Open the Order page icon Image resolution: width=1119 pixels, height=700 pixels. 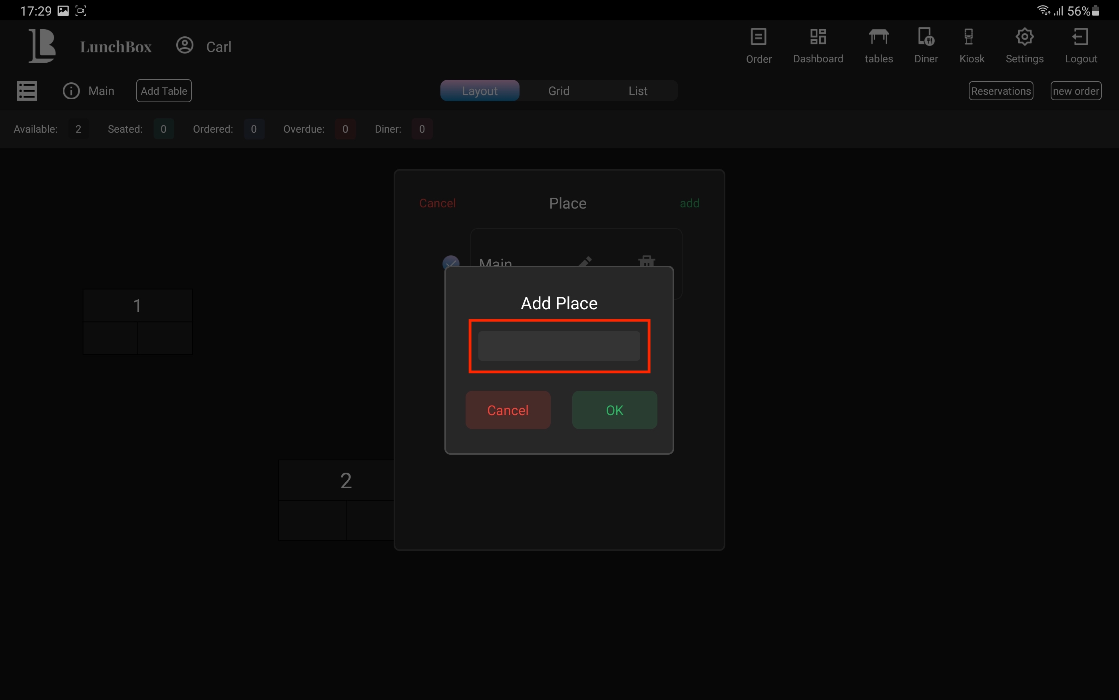[x=759, y=38]
